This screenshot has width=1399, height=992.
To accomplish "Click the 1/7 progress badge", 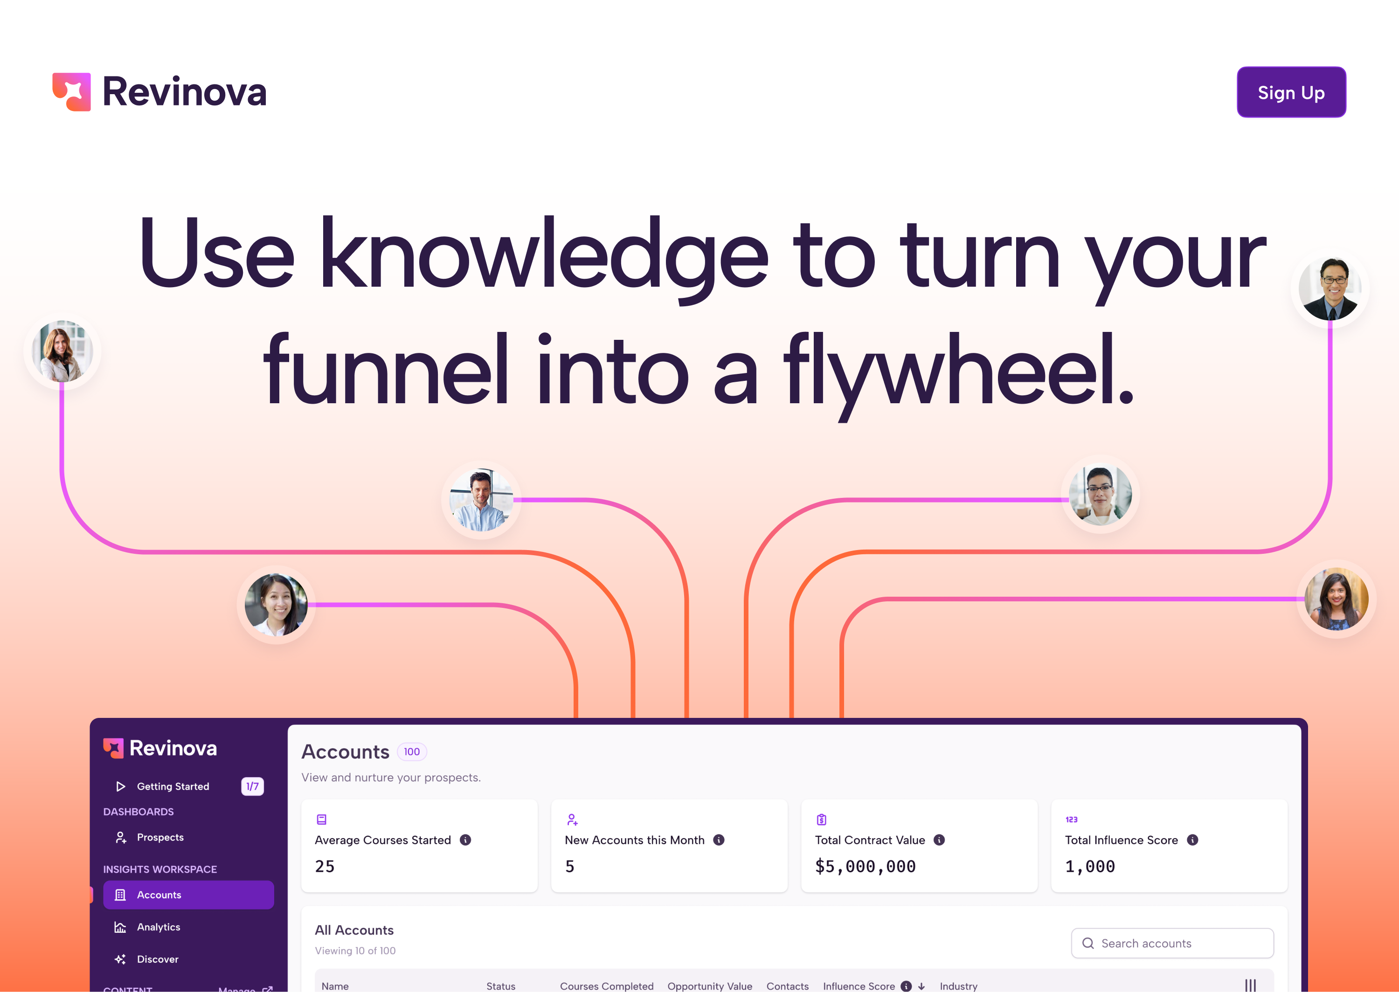I will [x=252, y=786].
